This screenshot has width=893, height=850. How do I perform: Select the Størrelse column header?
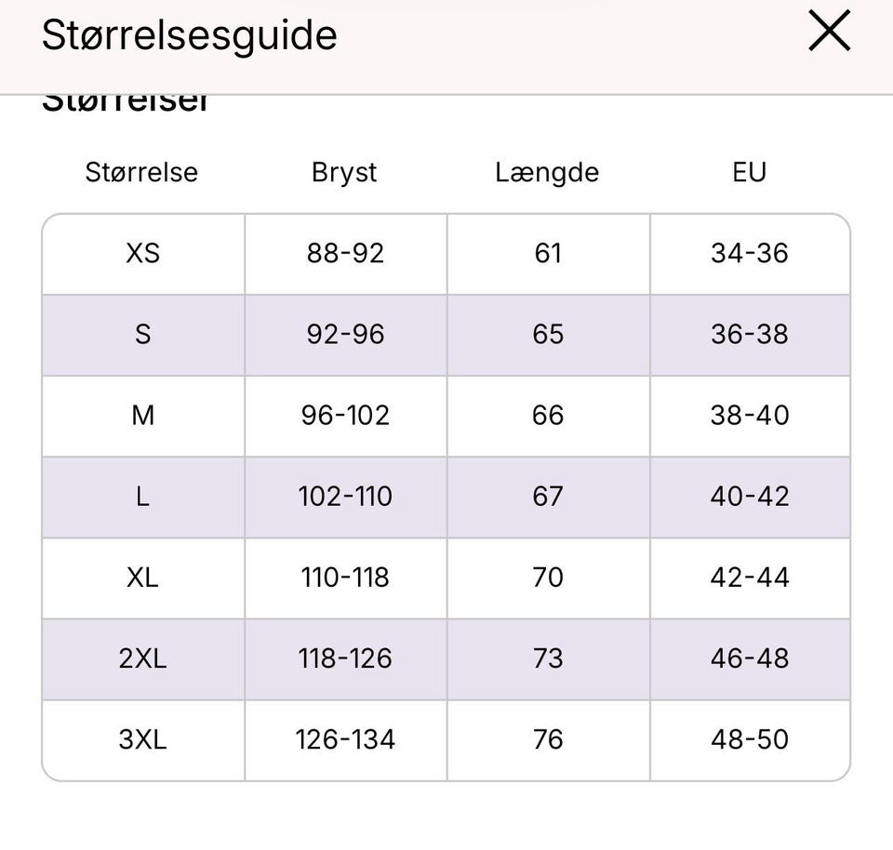pyautogui.click(x=141, y=172)
